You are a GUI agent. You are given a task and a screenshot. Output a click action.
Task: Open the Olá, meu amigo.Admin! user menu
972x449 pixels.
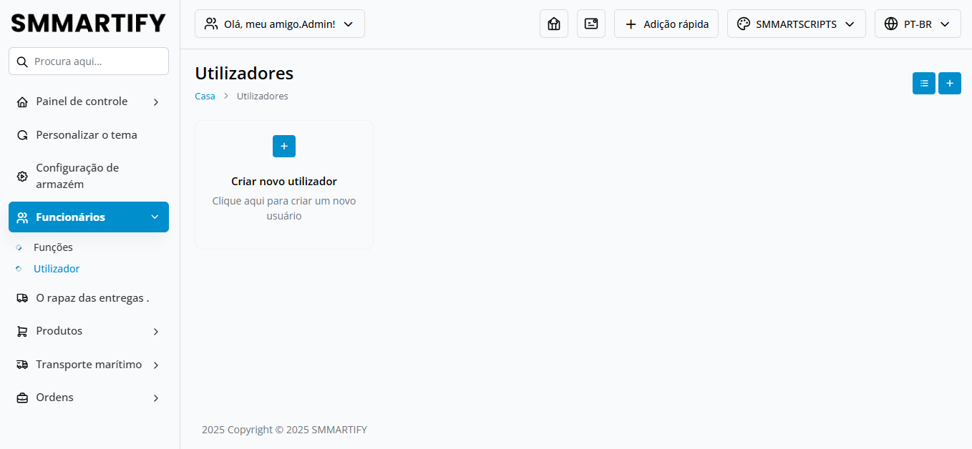[x=279, y=24]
